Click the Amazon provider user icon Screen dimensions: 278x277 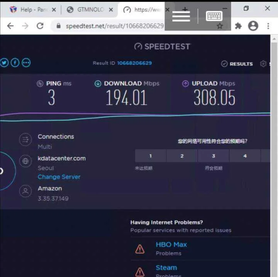pyautogui.click(x=25, y=191)
